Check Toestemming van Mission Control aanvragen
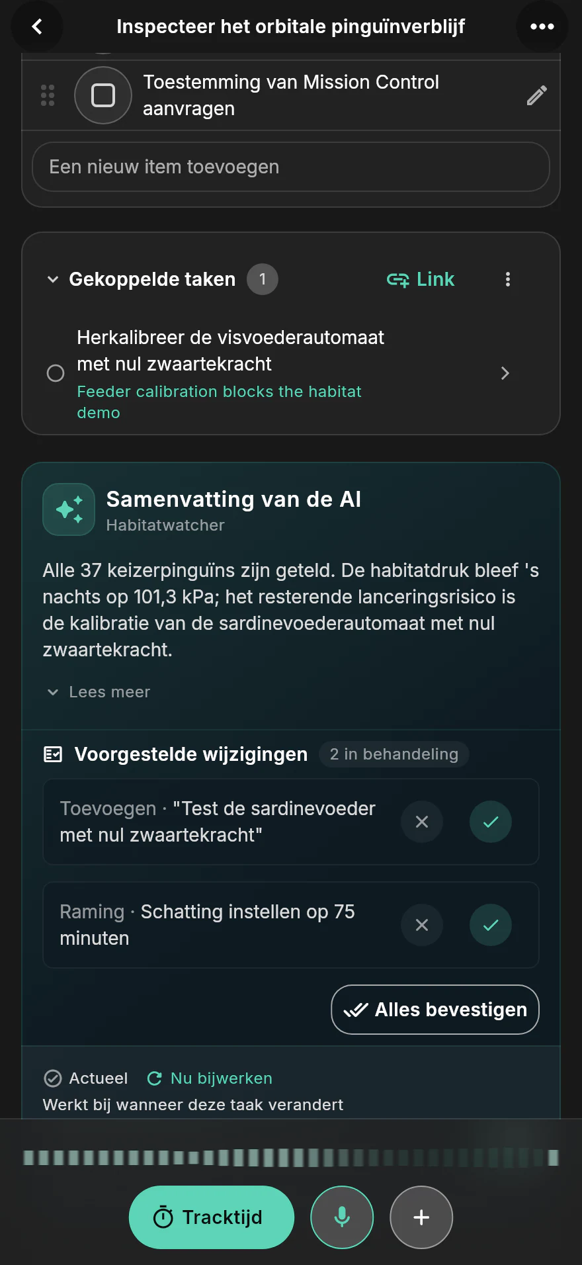Viewport: 582px width, 1265px height. pos(103,95)
